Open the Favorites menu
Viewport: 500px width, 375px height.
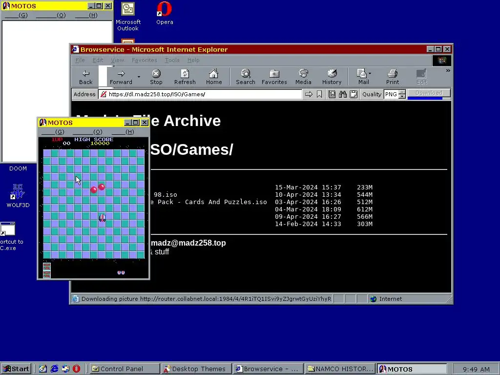144,60
